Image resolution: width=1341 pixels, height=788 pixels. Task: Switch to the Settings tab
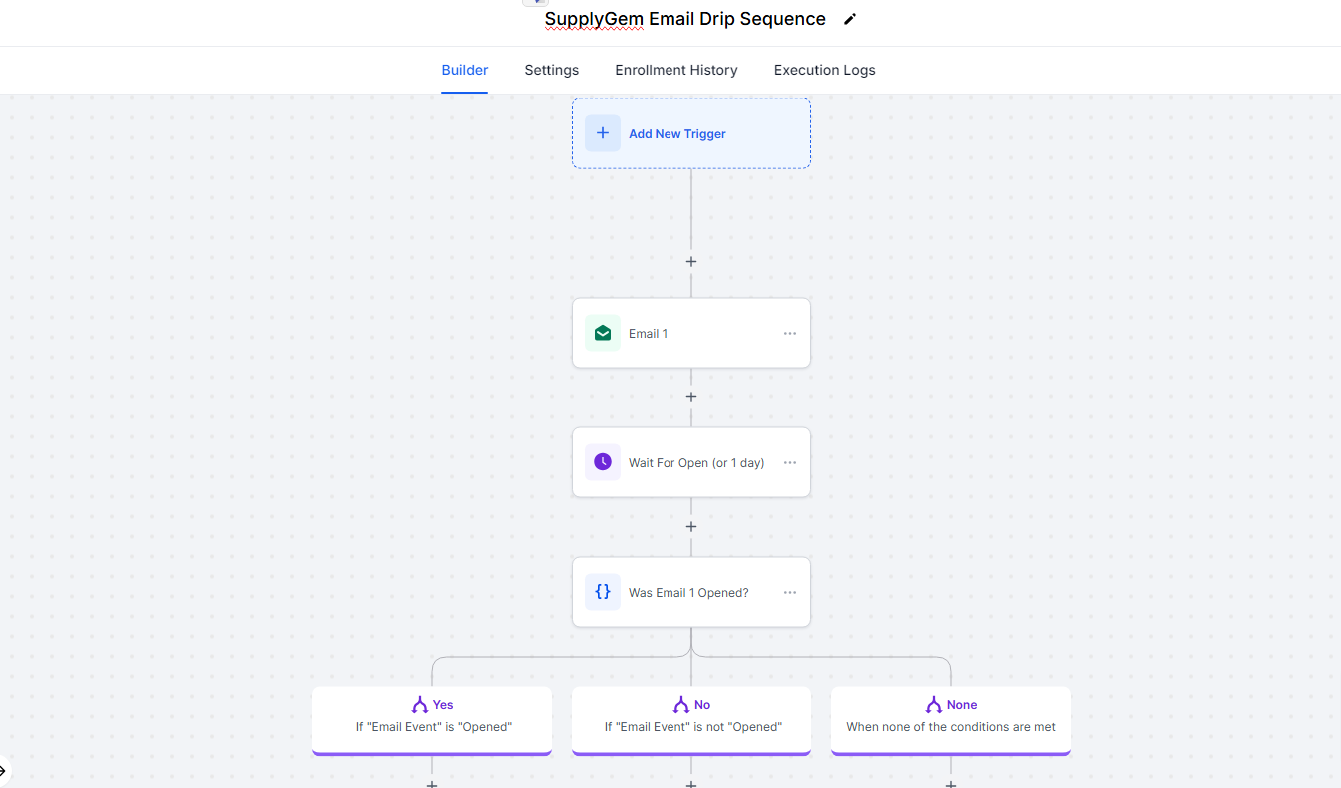coord(551,70)
